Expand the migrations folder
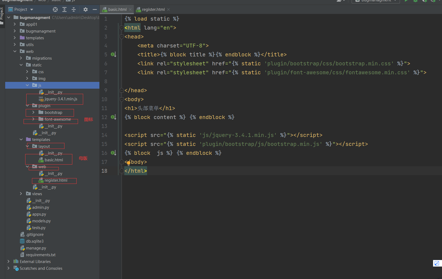 pos(21,58)
